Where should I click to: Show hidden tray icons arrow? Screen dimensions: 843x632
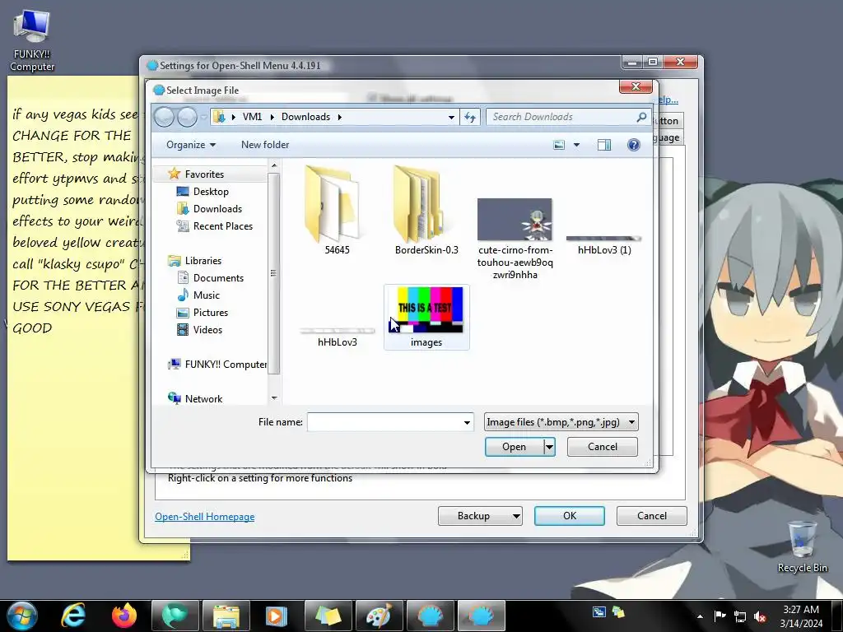[x=700, y=616]
